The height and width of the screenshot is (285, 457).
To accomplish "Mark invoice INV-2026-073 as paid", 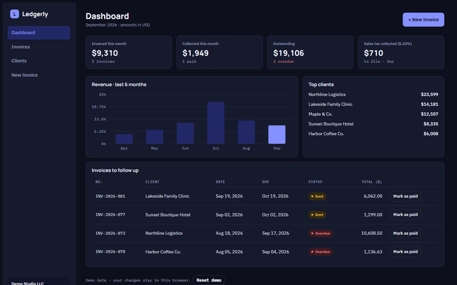I will [x=405, y=233].
